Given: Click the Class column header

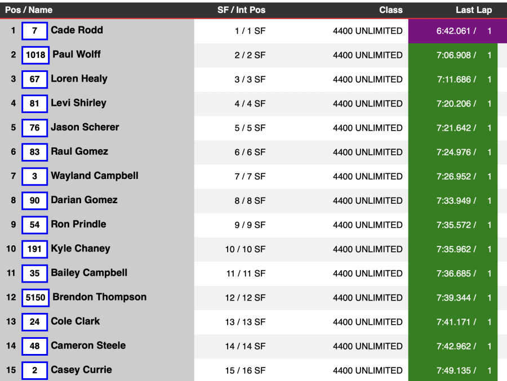Looking at the screenshot, I should [391, 10].
